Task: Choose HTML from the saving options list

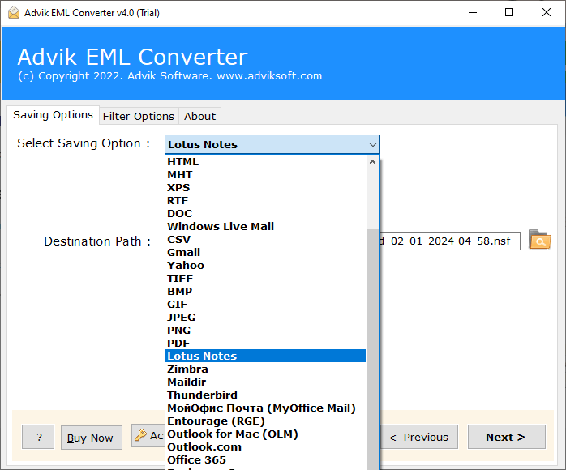Action: click(x=265, y=161)
